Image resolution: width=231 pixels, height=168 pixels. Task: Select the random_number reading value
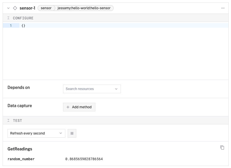point(84,159)
